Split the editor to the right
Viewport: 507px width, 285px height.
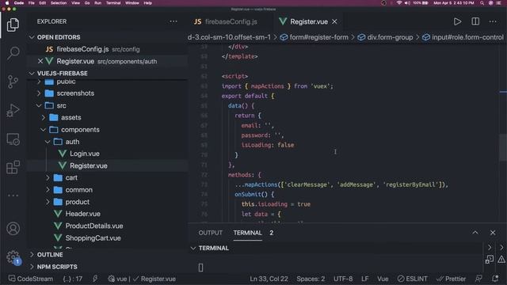click(475, 21)
